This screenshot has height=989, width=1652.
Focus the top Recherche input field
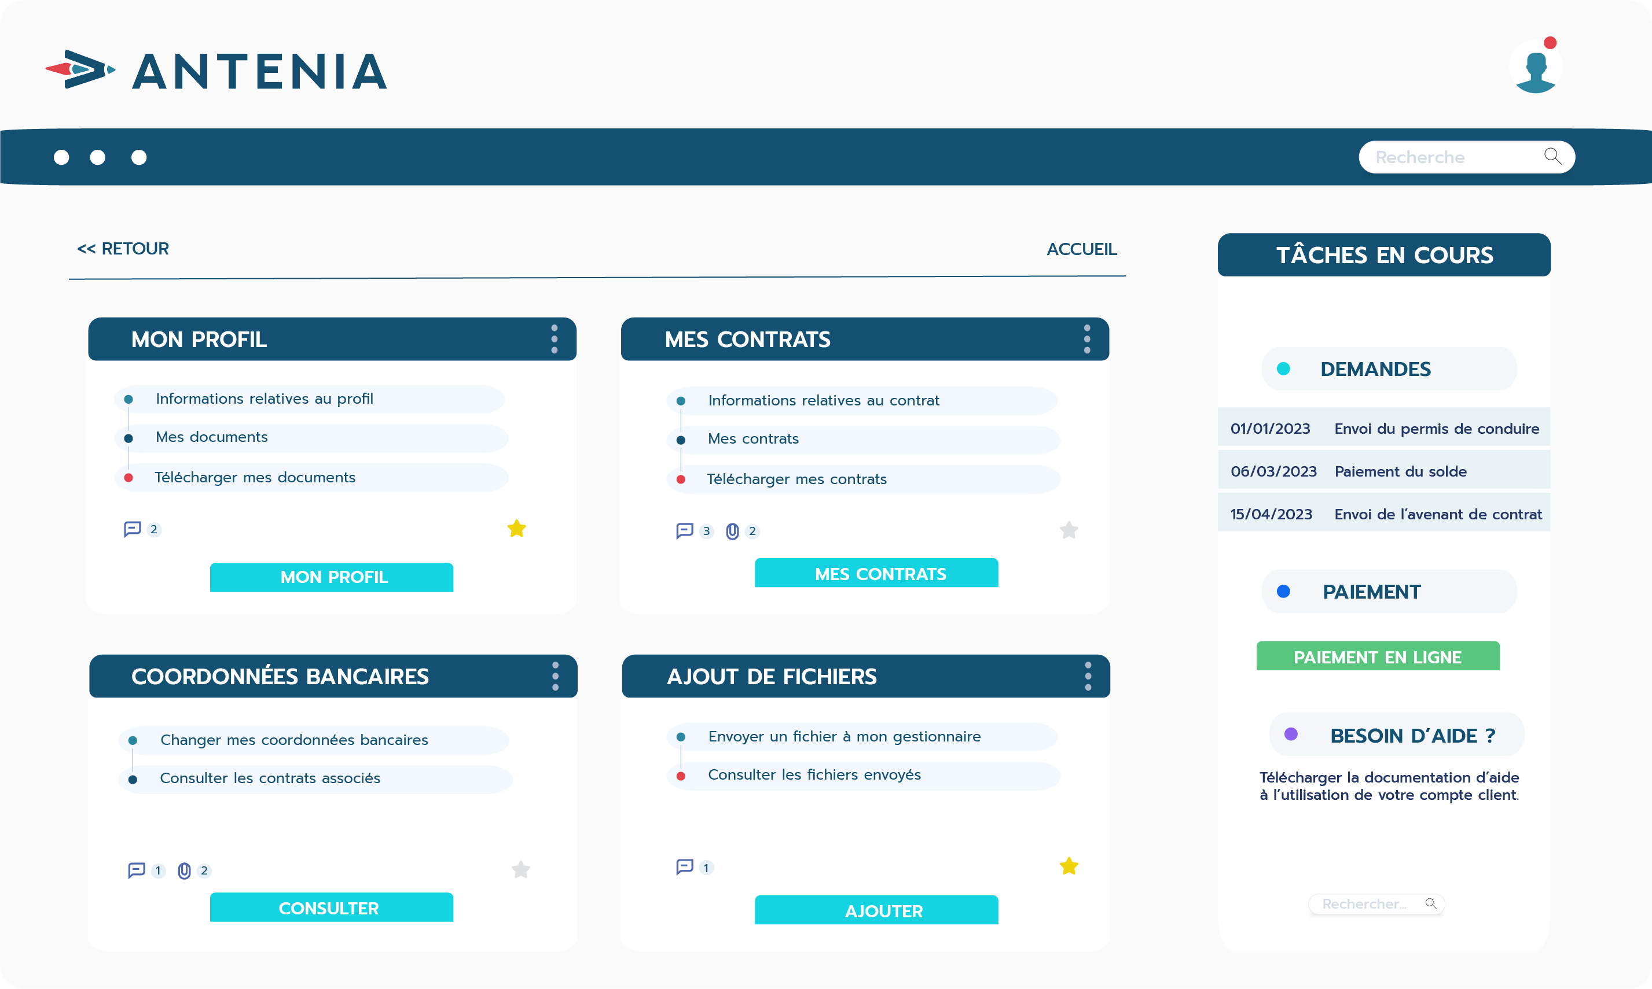tap(1467, 157)
